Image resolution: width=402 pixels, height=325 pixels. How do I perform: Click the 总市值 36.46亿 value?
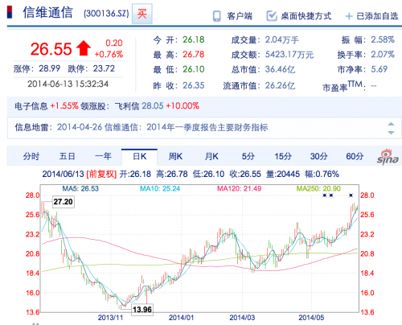[280, 69]
